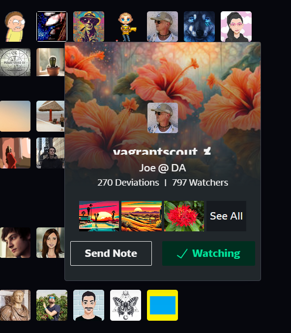Click the 797 Watchers count

pos(200,183)
